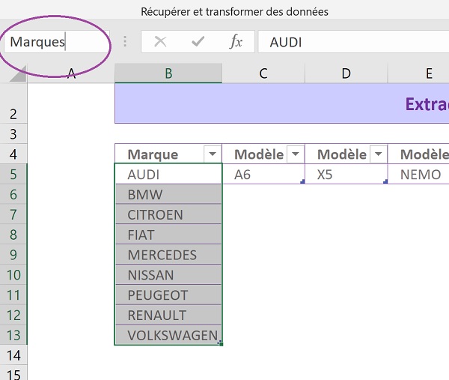Click the formula bar showing AUDI
The image size is (449, 380).
tap(353, 42)
